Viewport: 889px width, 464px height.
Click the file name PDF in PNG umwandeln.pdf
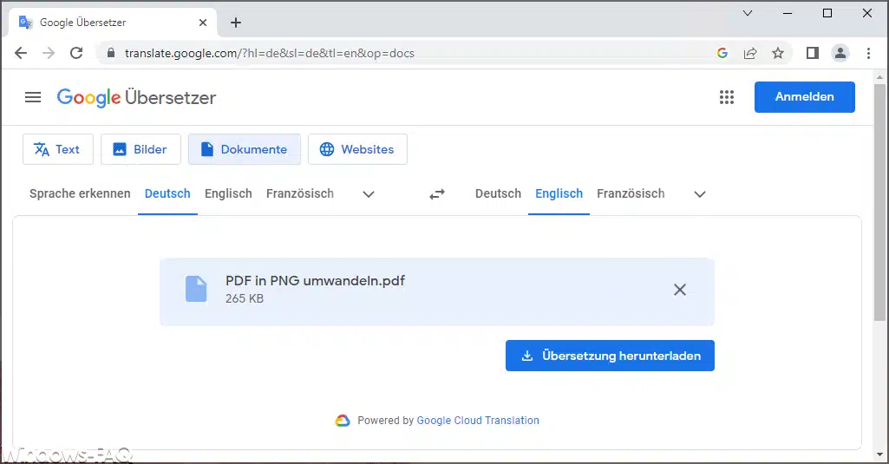(315, 281)
